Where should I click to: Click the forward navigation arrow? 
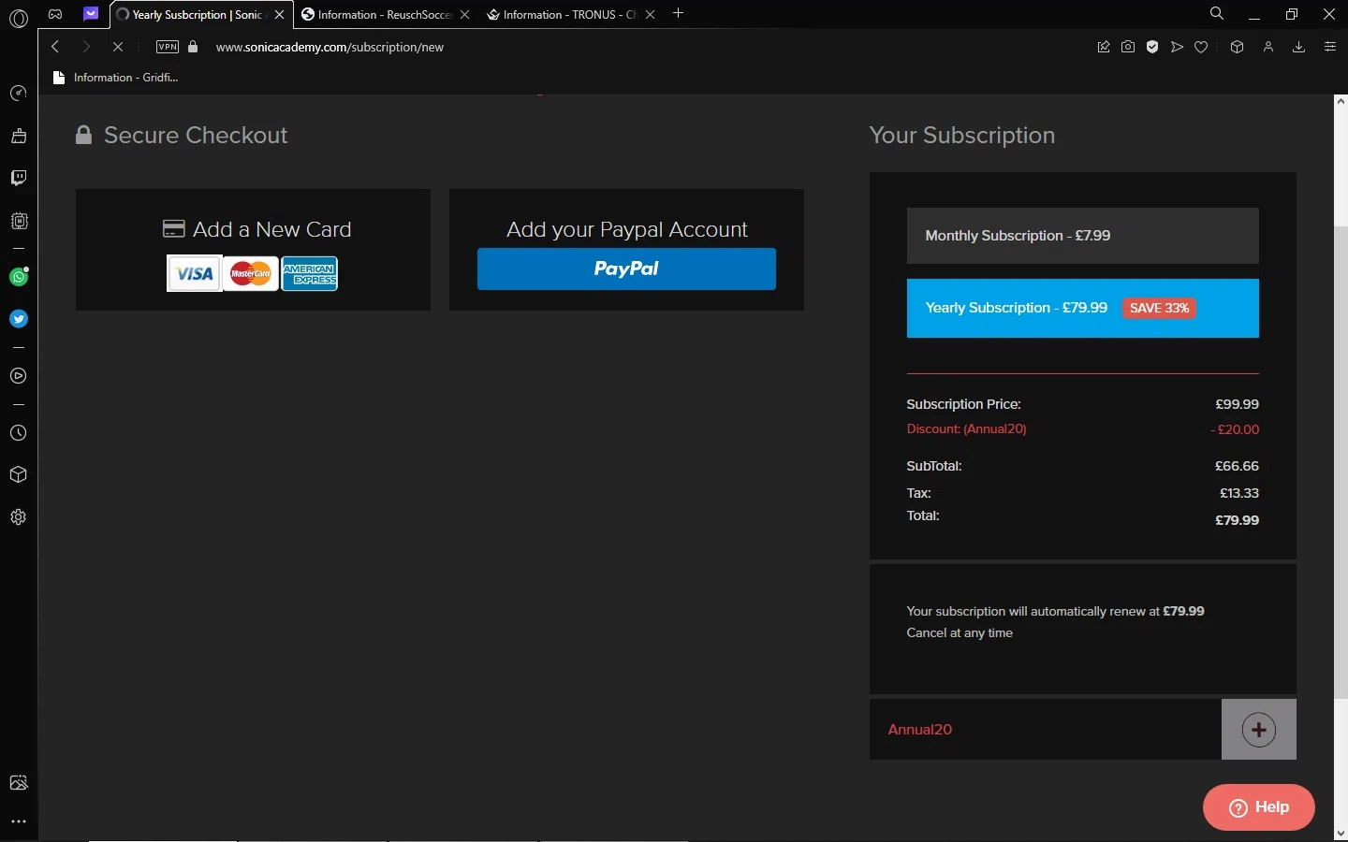click(86, 47)
